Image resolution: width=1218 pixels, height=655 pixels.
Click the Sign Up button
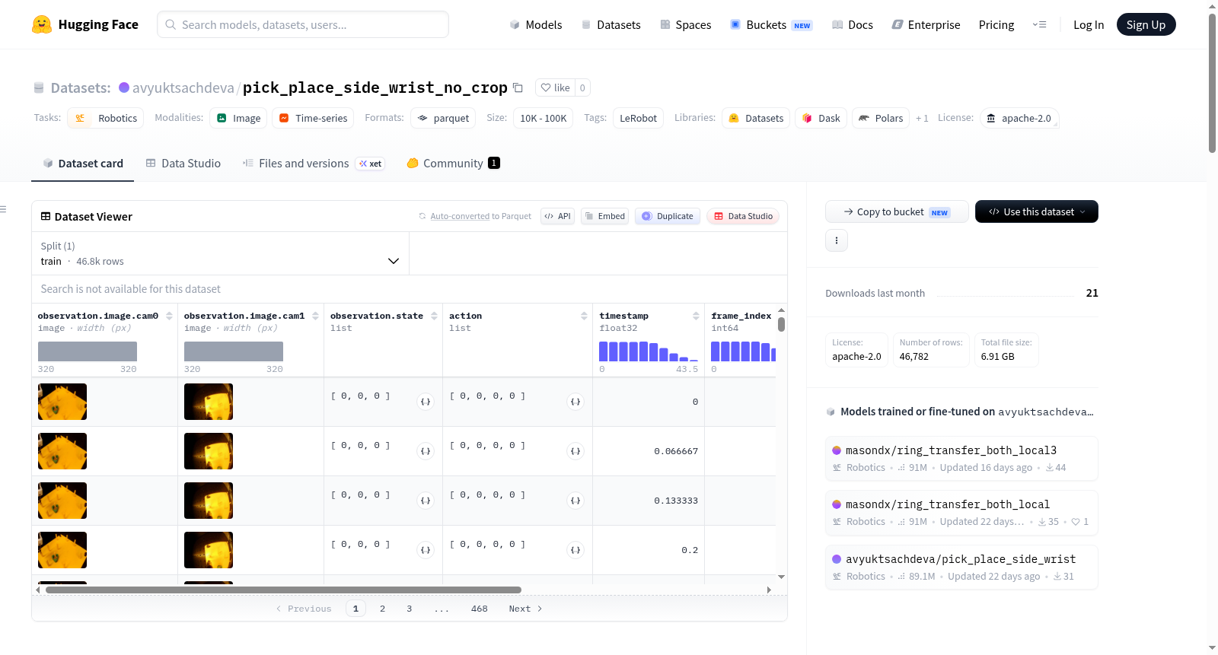1146,24
